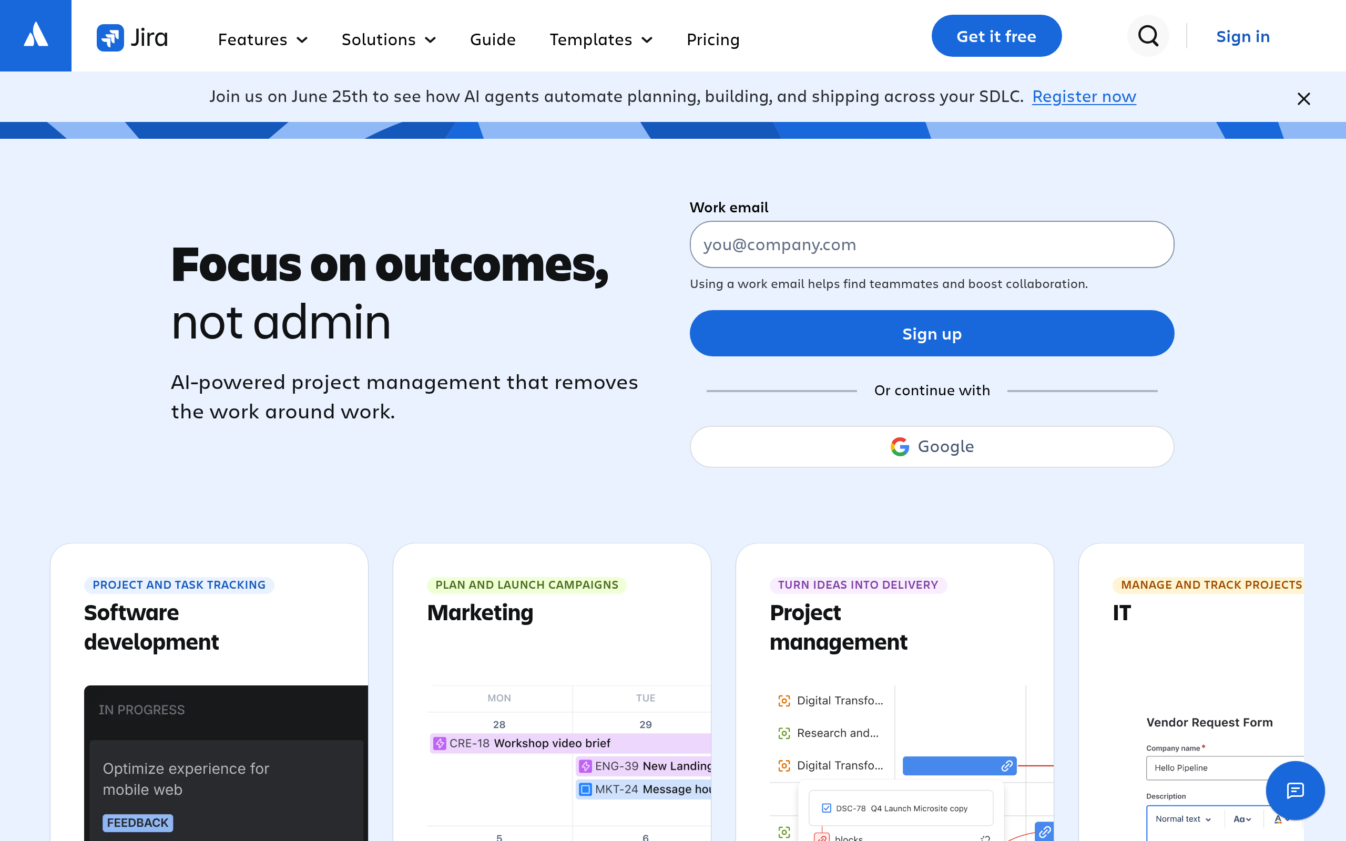Go to the Pricing page
This screenshot has height=841, width=1346.
pos(713,39)
